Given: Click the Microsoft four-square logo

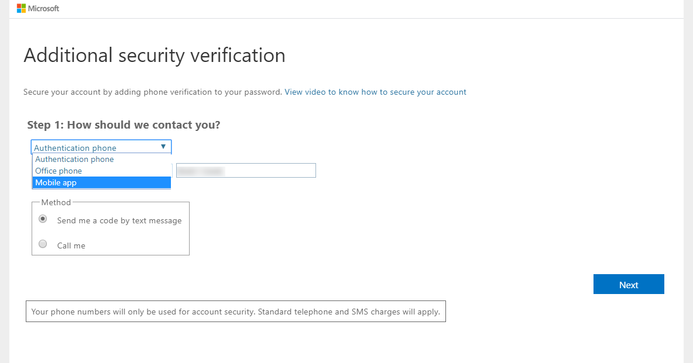Looking at the screenshot, I should pyautogui.click(x=21, y=8).
